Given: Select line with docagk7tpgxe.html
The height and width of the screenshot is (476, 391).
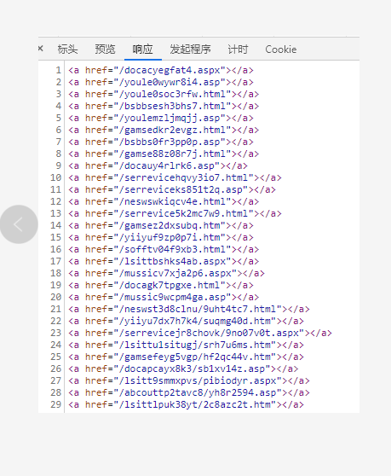Looking at the screenshot, I should point(161,286).
